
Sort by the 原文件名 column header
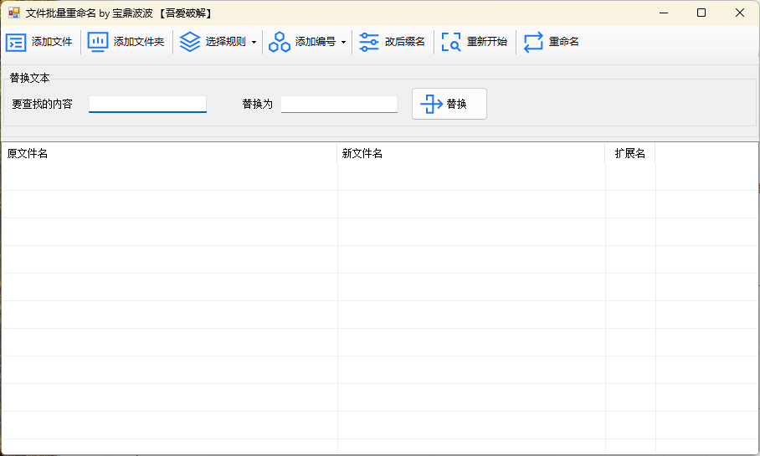point(167,154)
